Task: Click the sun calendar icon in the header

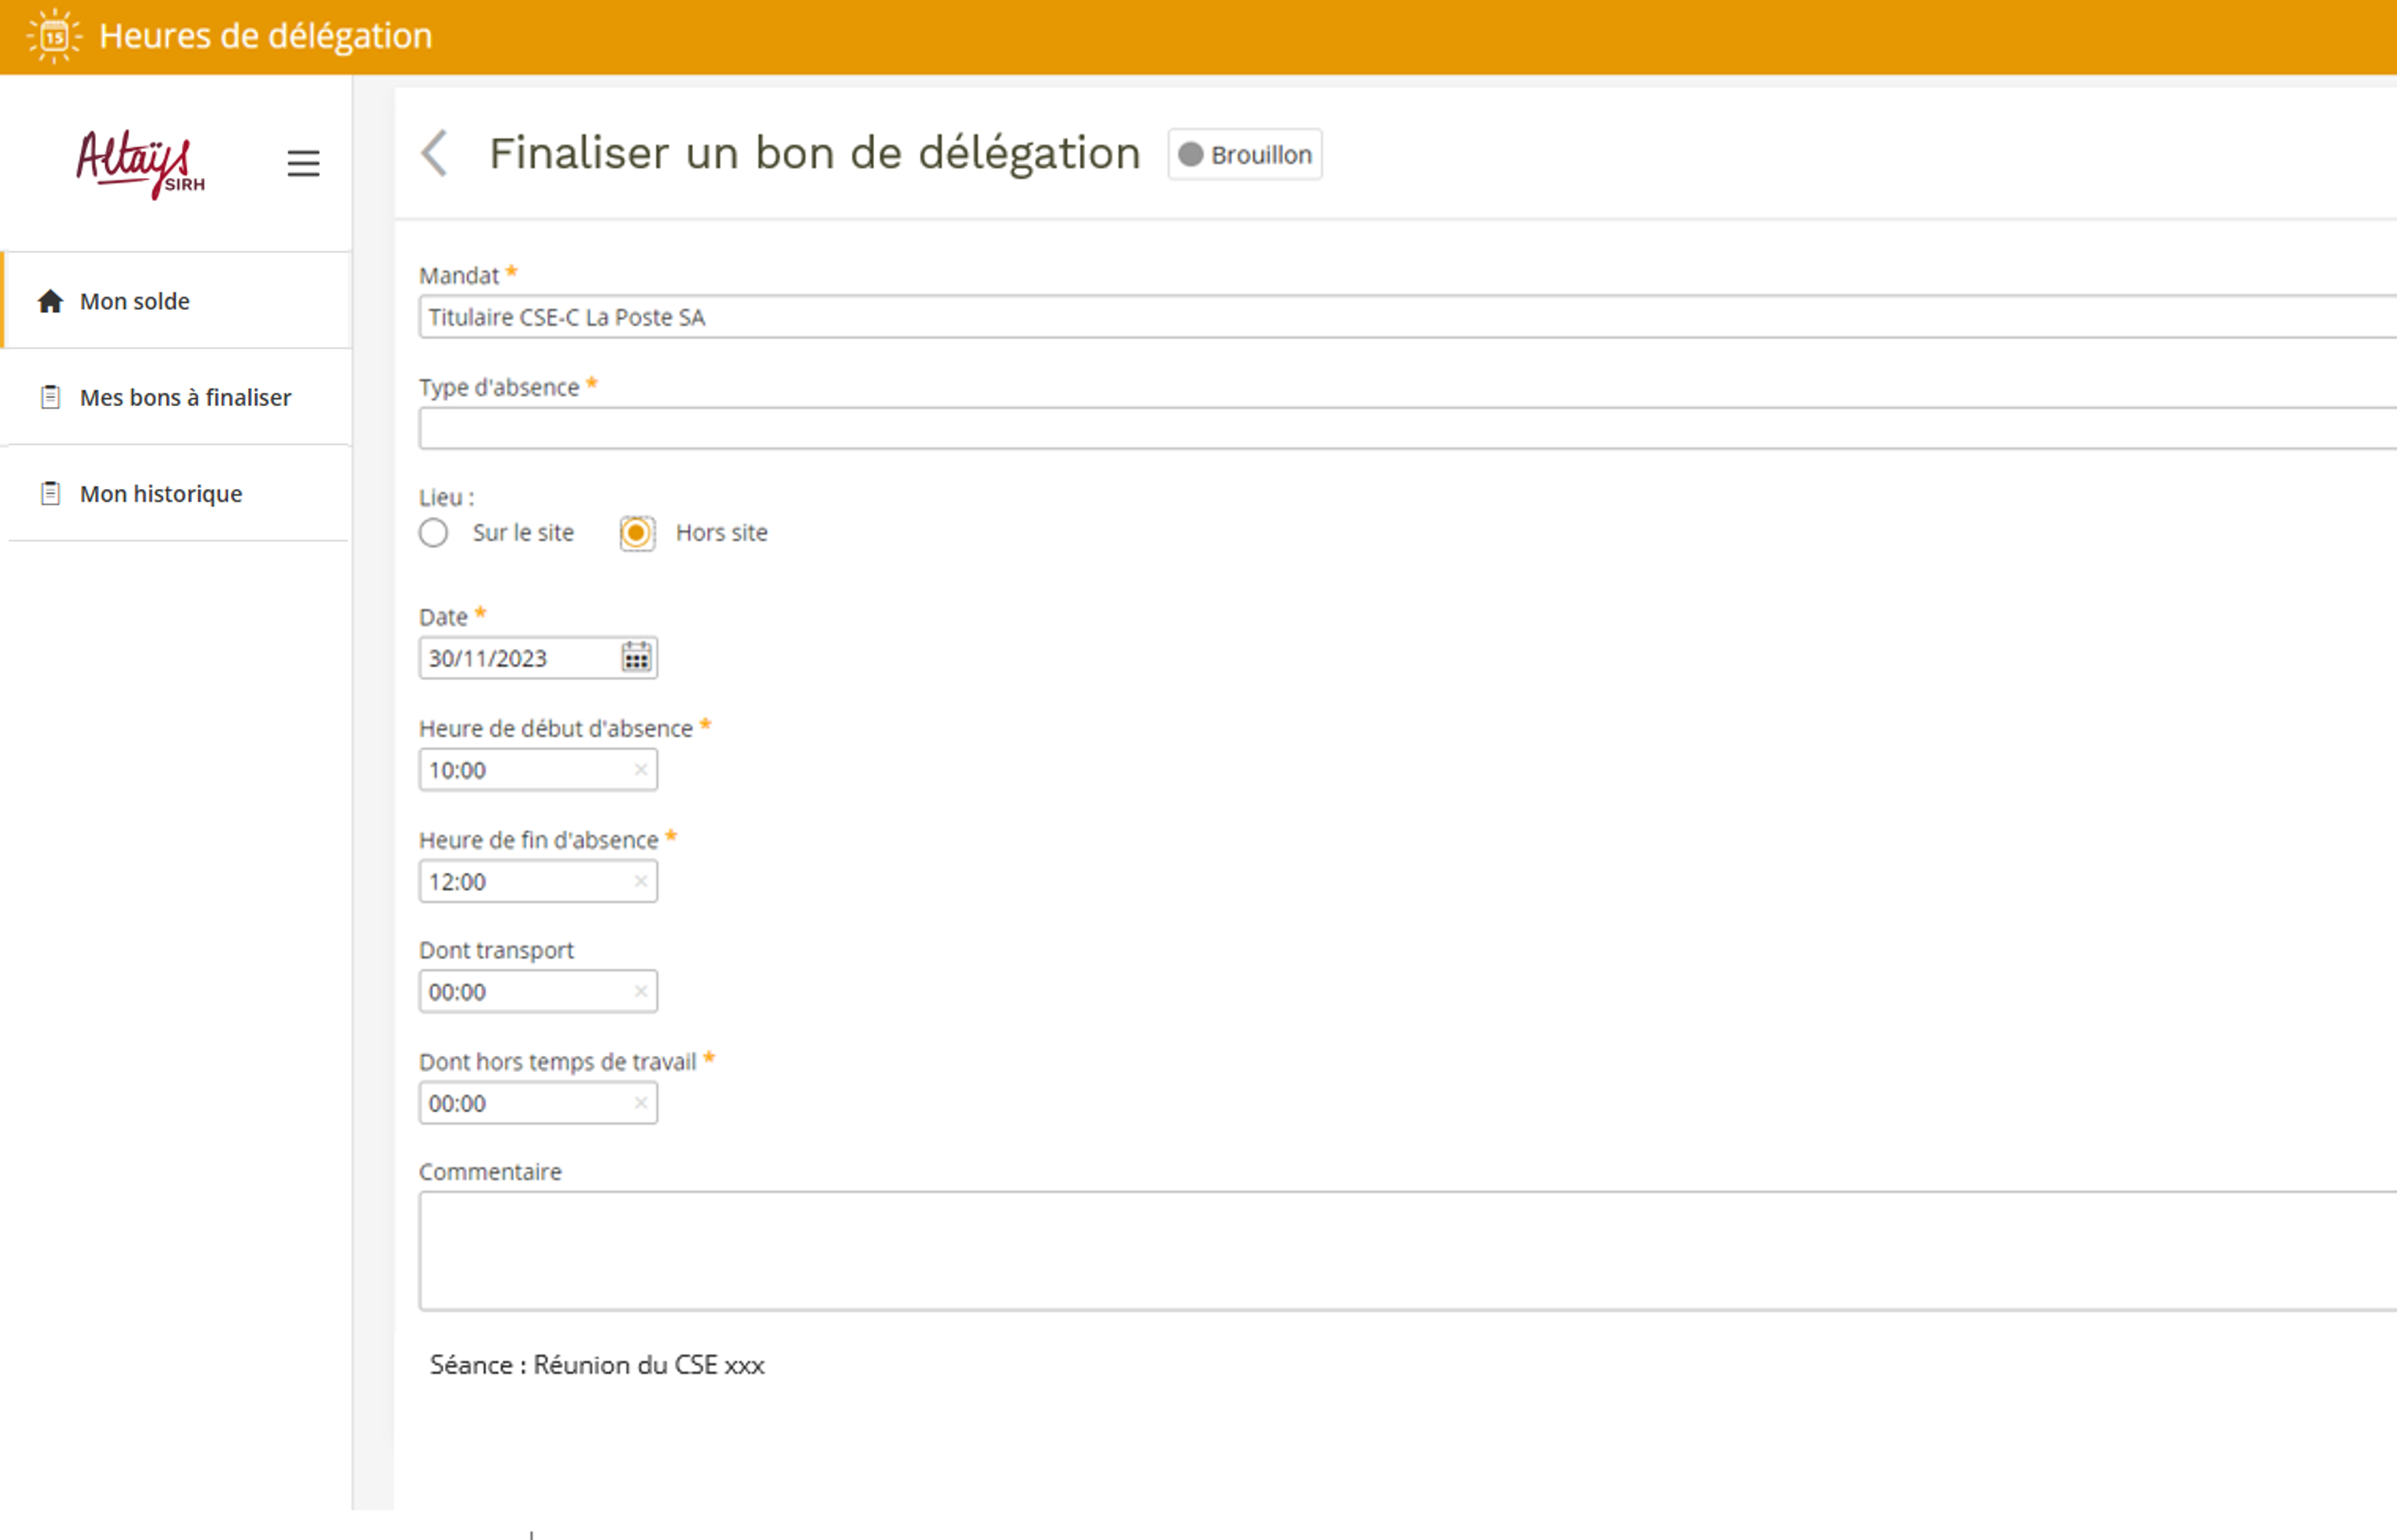Action: point(54,36)
